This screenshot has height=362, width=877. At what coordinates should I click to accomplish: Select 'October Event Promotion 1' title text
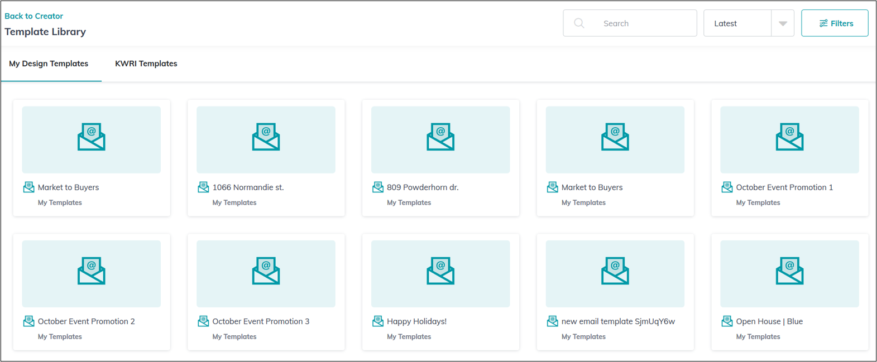pos(784,187)
